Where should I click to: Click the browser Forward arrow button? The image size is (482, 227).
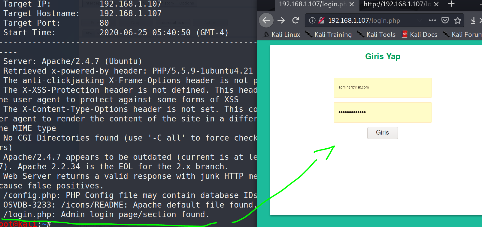(281, 20)
